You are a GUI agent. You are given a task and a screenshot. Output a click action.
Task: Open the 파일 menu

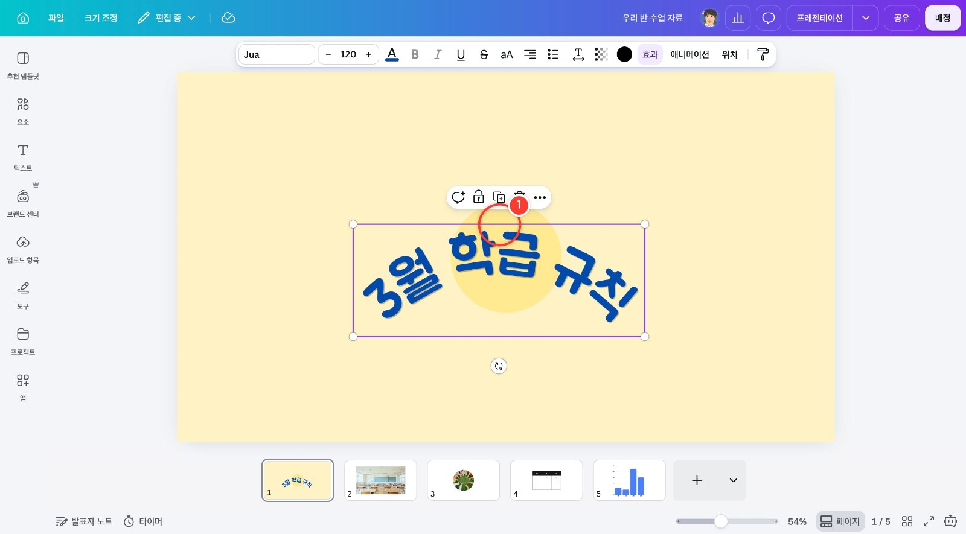[56, 18]
